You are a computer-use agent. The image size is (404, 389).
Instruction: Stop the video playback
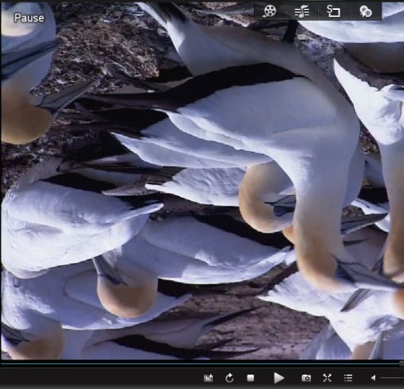tap(250, 378)
